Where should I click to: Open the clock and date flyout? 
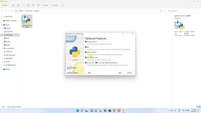193,110
